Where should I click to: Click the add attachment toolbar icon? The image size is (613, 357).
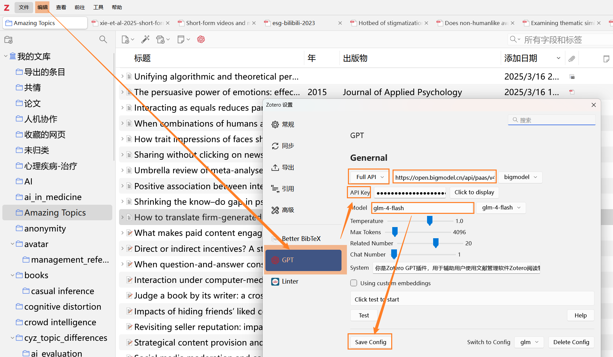click(x=161, y=40)
